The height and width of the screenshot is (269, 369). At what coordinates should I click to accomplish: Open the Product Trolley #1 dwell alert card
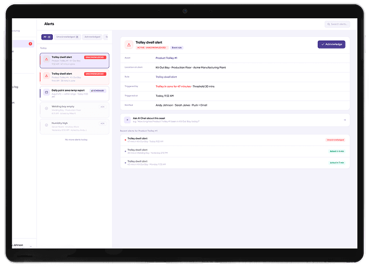74,60
